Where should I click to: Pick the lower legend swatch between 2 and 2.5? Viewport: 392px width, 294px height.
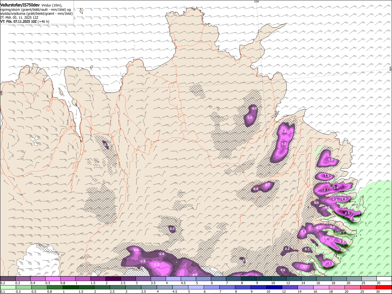102,288
